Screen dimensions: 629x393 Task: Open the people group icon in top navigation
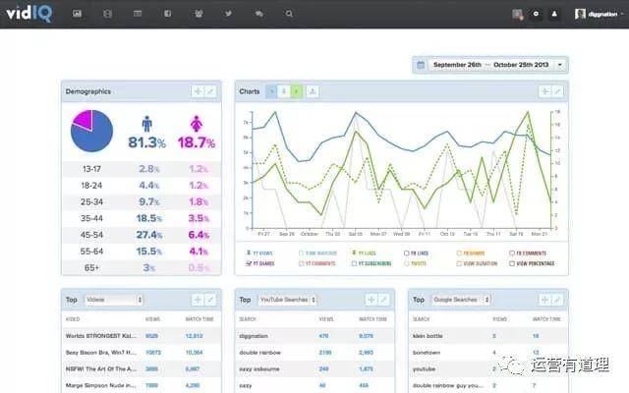click(x=199, y=14)
